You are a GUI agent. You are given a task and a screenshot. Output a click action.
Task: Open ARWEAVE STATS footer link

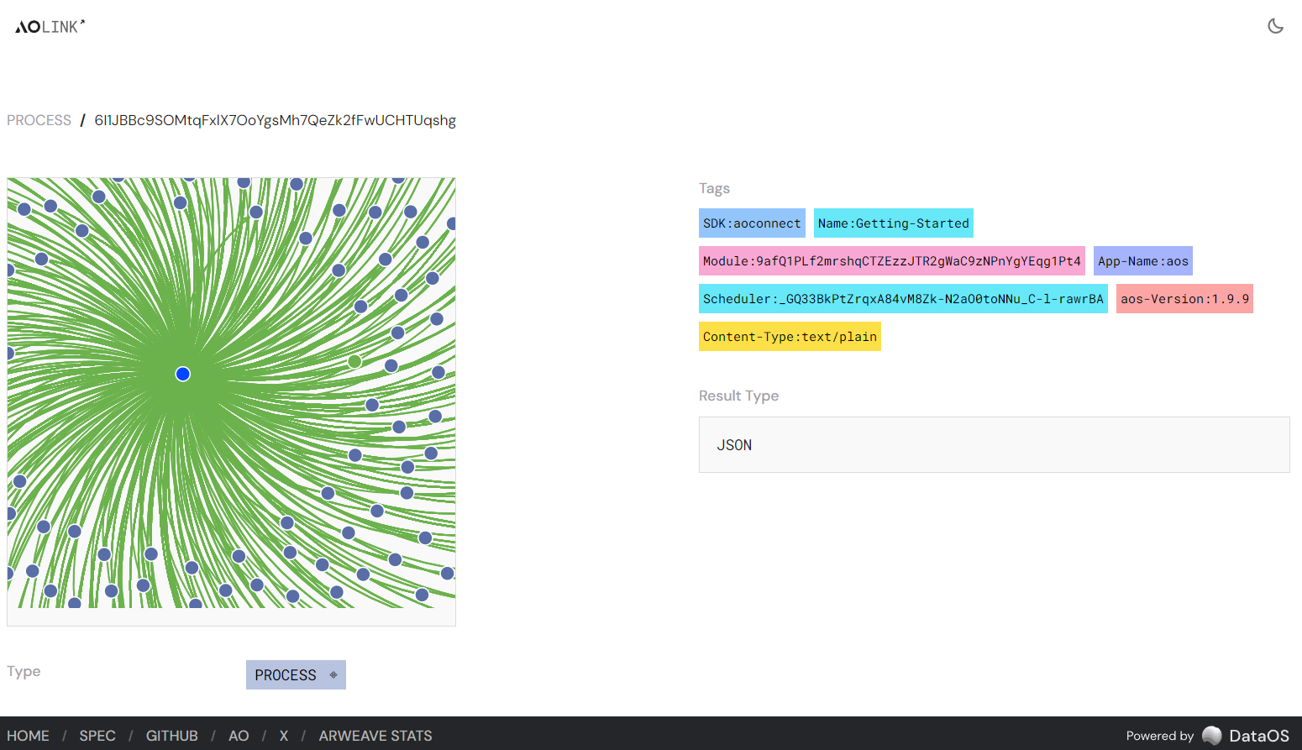tap(375, 736)
